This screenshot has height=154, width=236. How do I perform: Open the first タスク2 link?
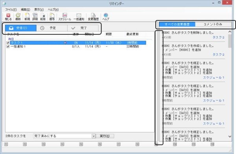(218, 37)
